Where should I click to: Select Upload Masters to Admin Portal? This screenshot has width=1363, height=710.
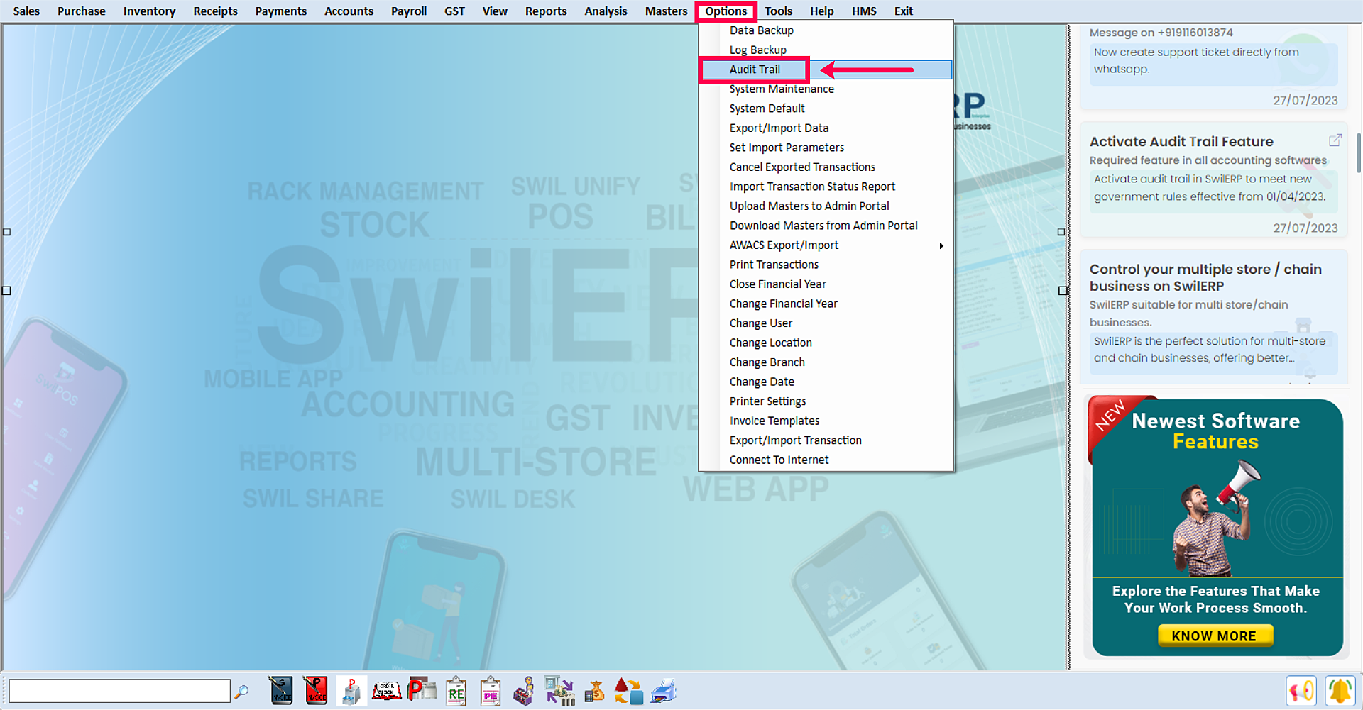[826, 206]
